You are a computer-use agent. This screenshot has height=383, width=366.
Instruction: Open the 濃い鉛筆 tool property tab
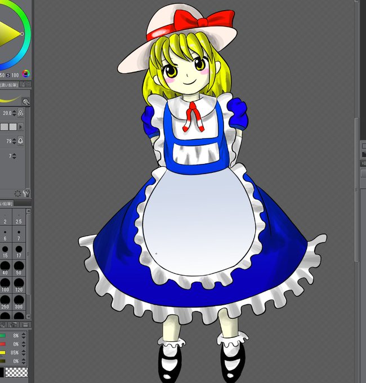pyautogui.click(x=9, y=84)
